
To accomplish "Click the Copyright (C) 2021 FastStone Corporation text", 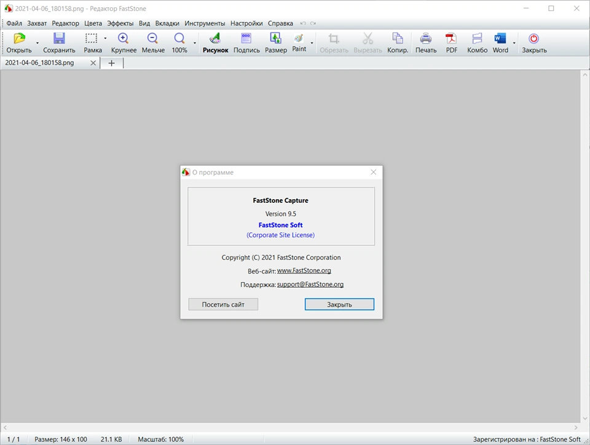I will (x=281, y=258).
